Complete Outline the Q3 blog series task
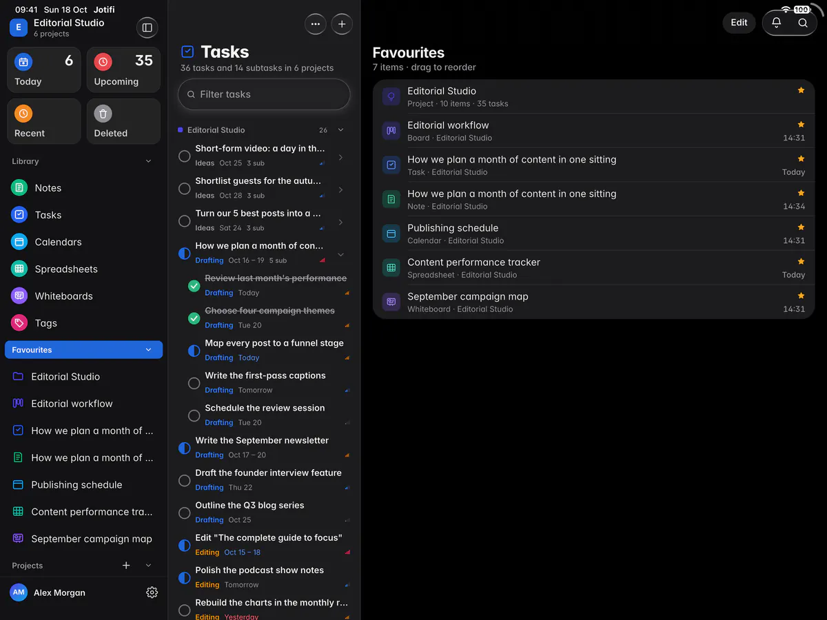827x620 pixels. 184,513
